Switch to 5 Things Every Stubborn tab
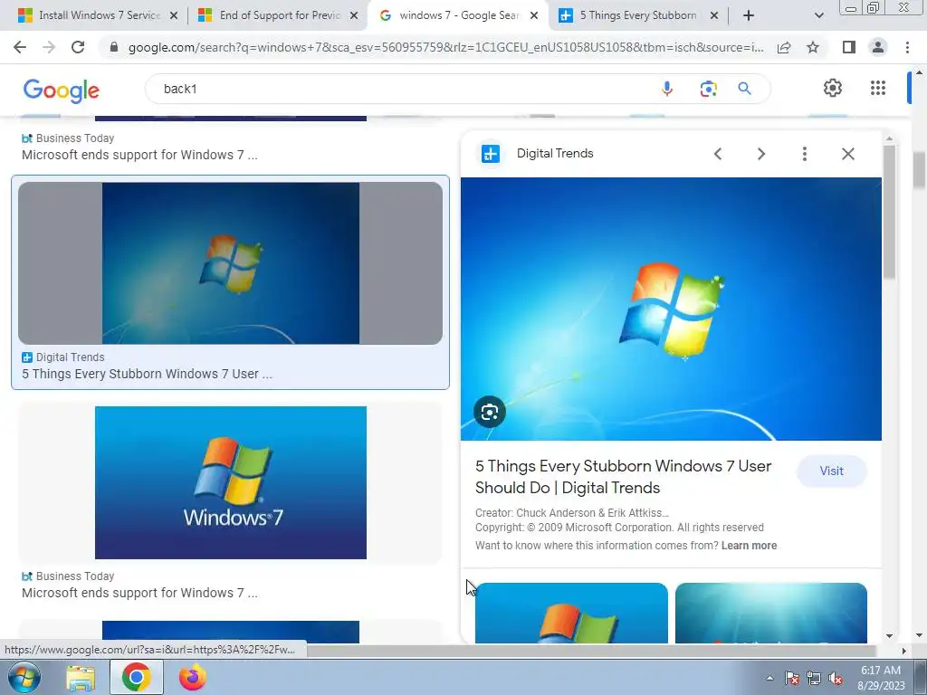927x695 pixels. [x=638, y=15]
